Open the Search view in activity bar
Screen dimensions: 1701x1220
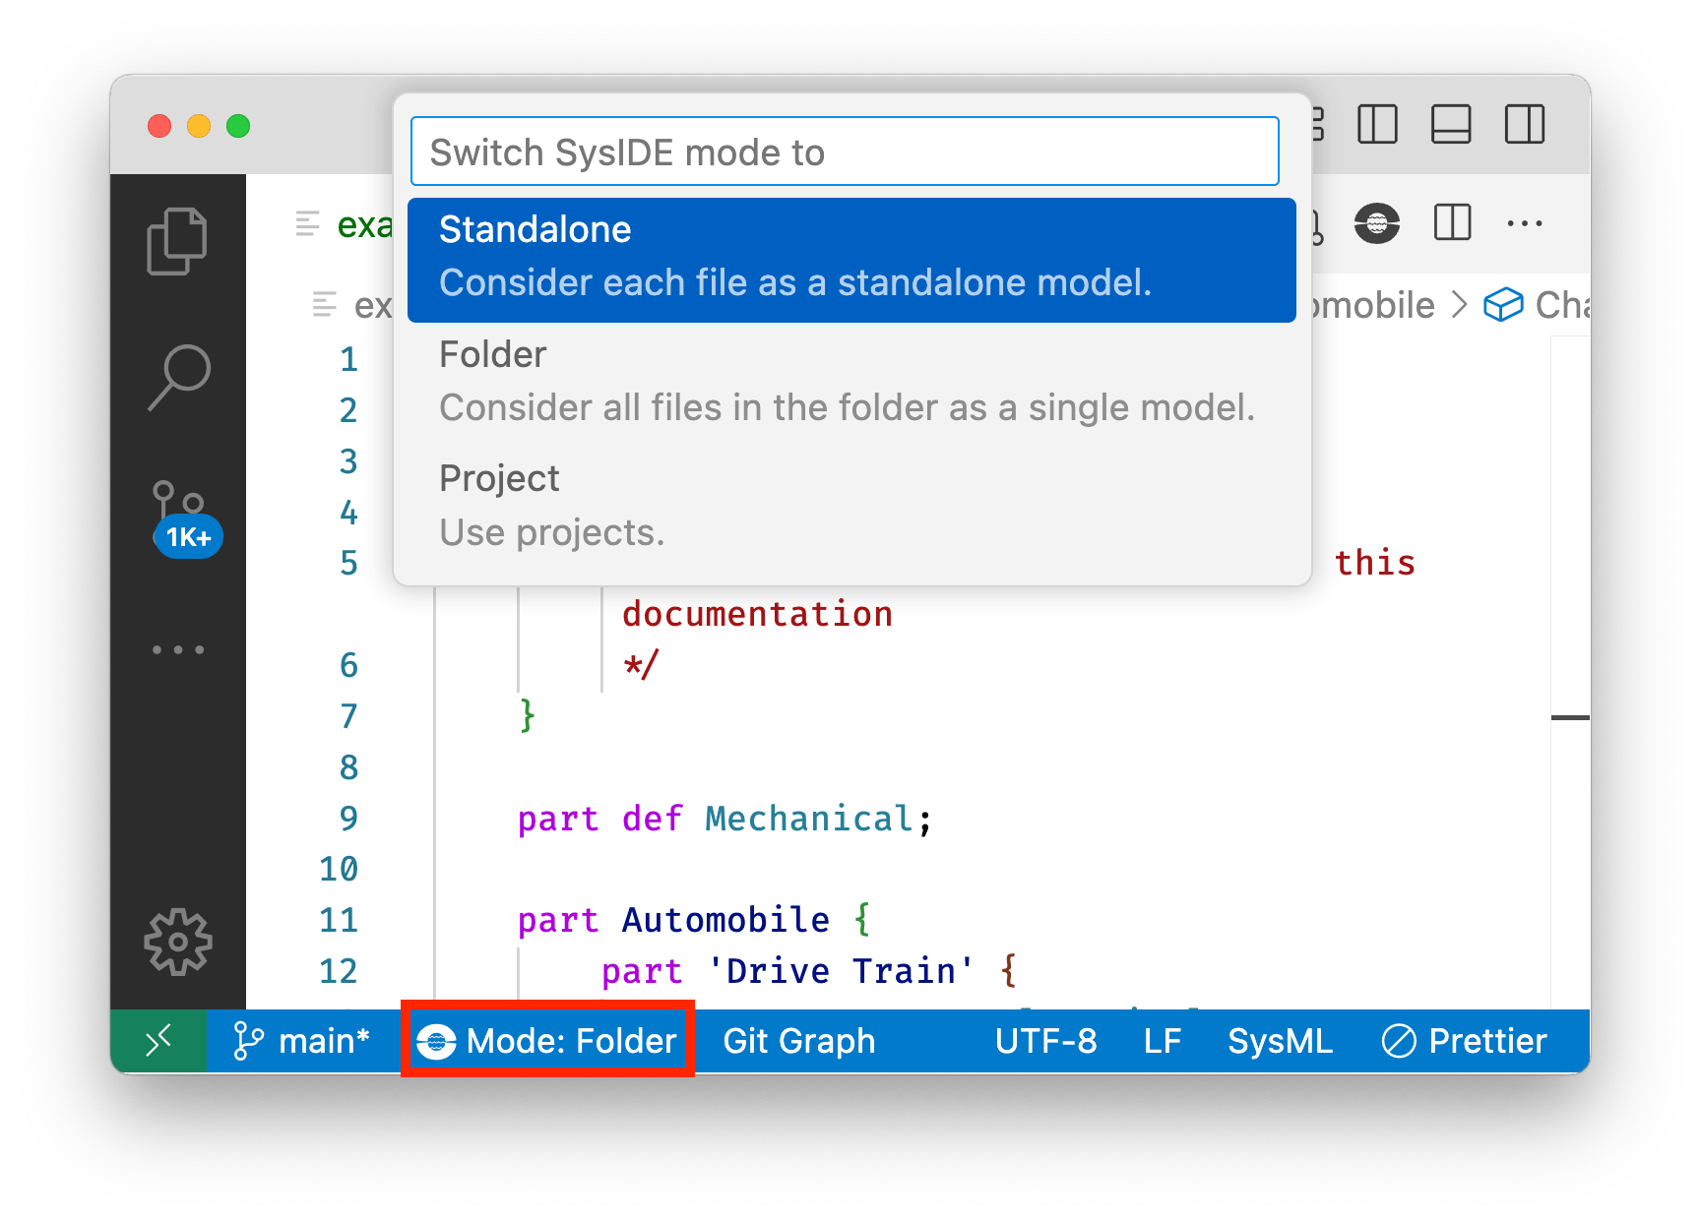[177, 377]
